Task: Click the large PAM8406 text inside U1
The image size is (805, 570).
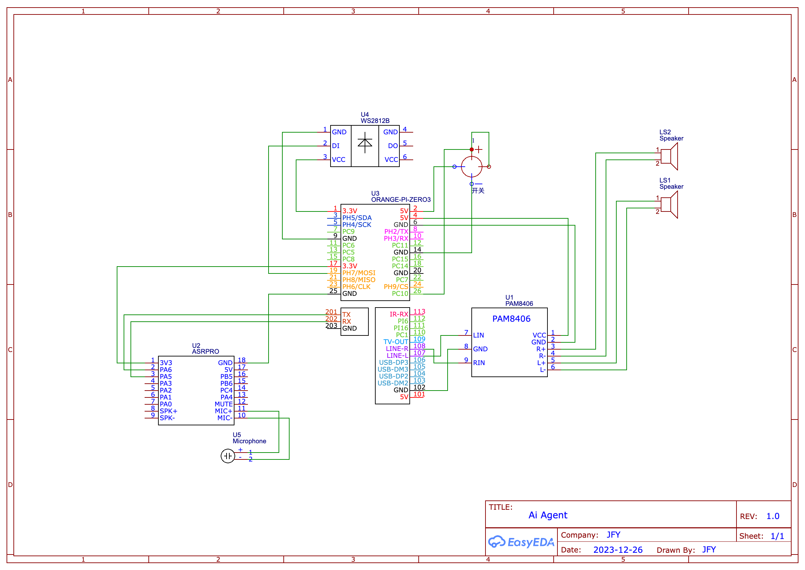Action: tap(511, 319)
